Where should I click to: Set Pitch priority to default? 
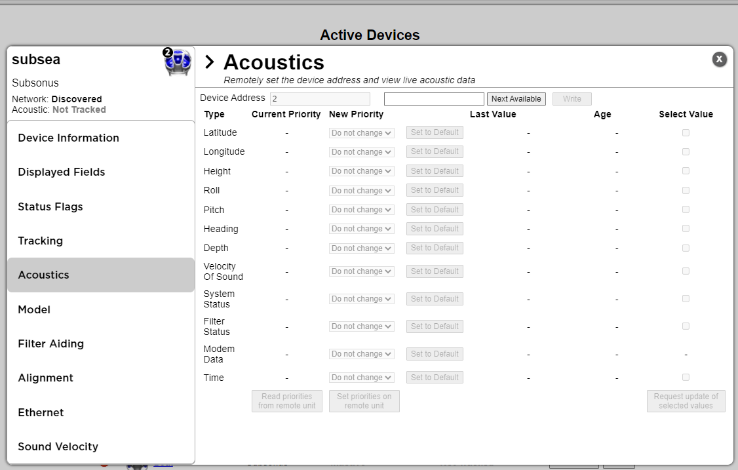[x=435, y=210]
